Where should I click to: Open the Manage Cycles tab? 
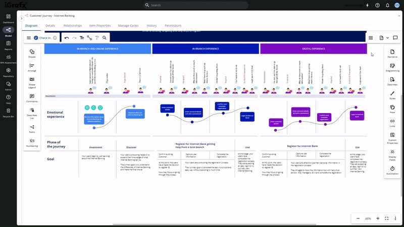point(128,25)
